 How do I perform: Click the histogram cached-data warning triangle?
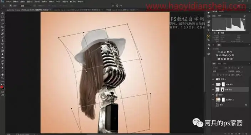point(244,19)
